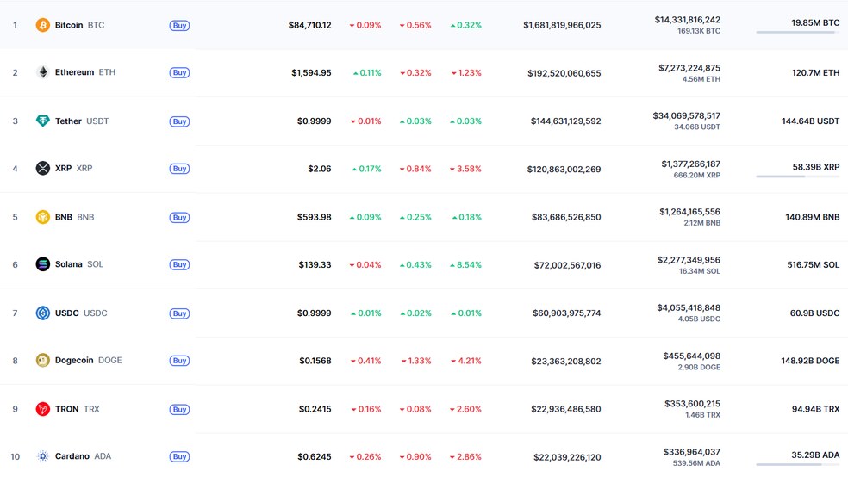The image size is (848, 477).
Task: Click Ethereum supply 120.7M ETH
Action: [815, 72]
